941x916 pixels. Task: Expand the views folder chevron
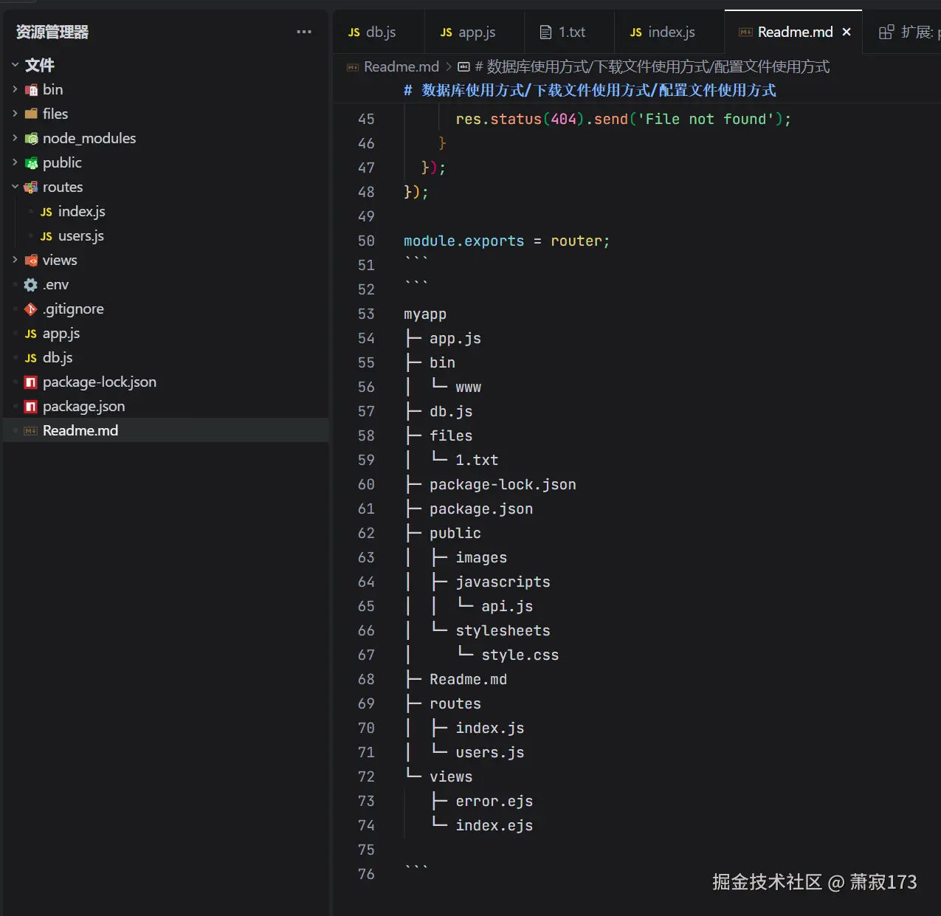coord(15,260)
